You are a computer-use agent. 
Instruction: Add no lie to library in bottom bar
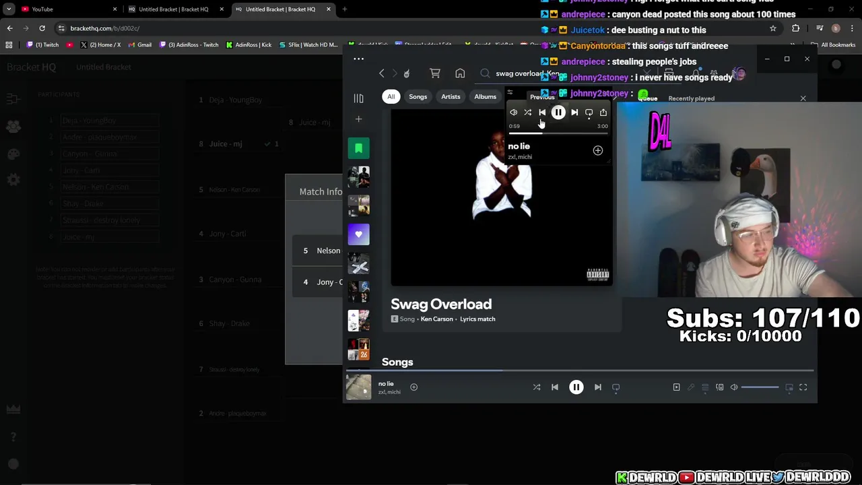click(x=413, y=387)
